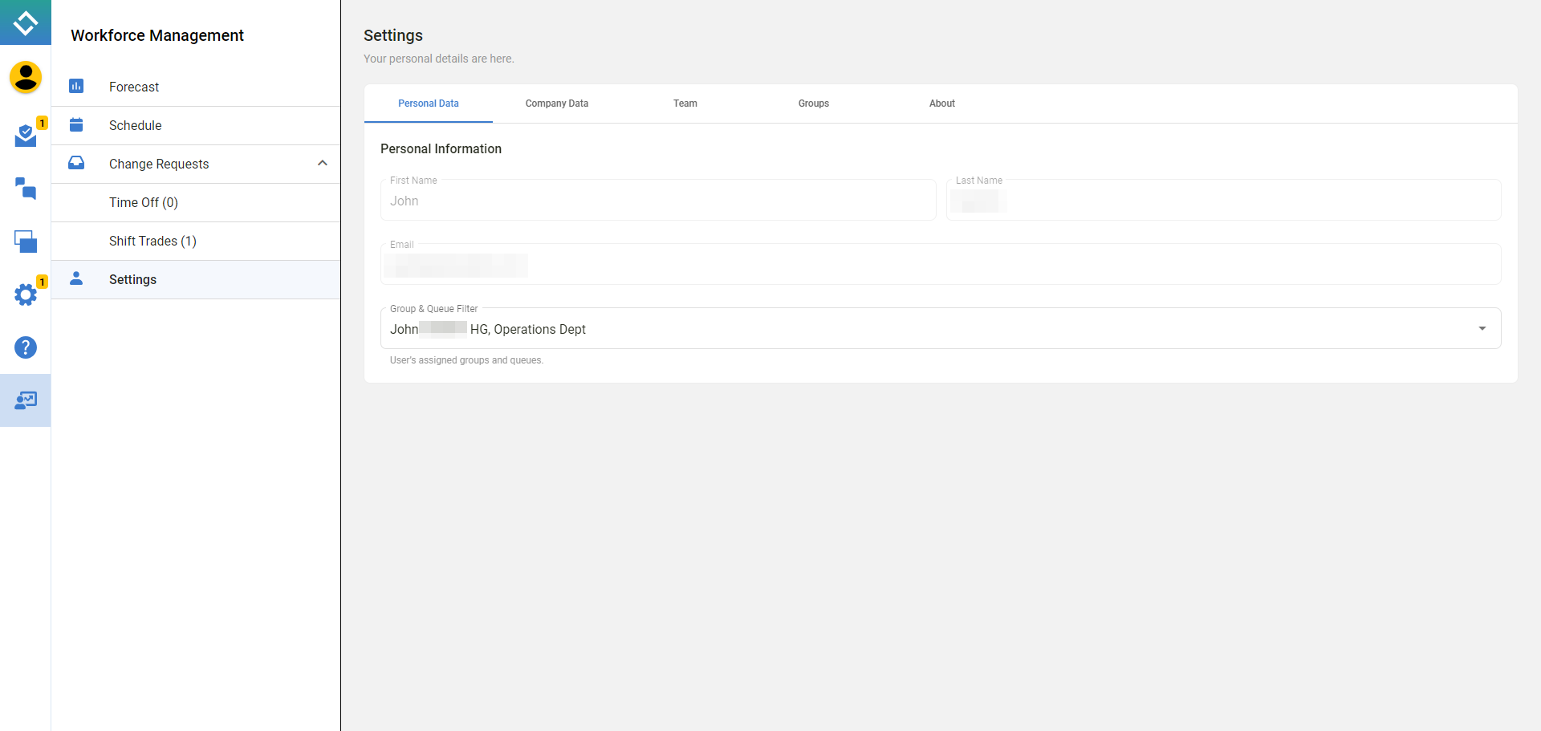
Task: Switch to the About tab
Action: click(x=942, y=104)
